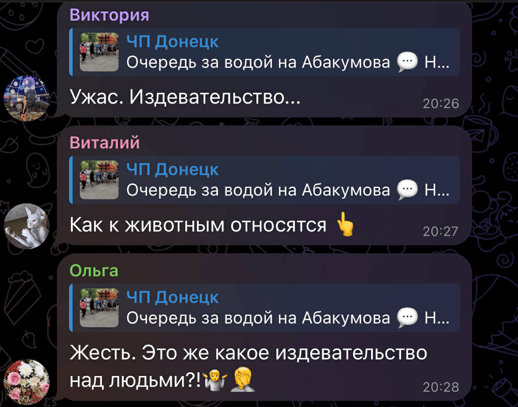
Task: Open Ольга's flower avatar
Action: tap(27, 382)
